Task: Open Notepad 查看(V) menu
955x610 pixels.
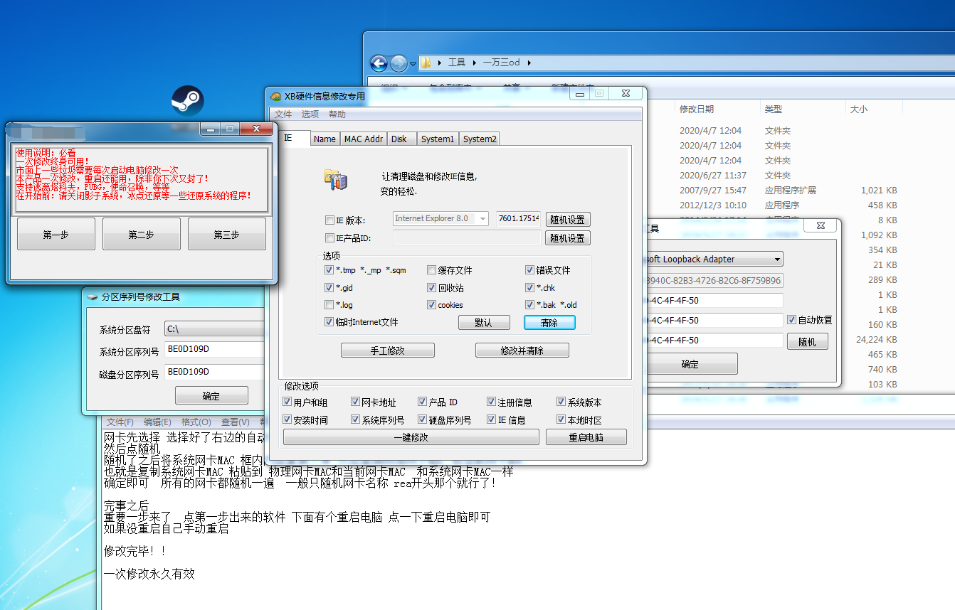Action: tap(236, 422)
